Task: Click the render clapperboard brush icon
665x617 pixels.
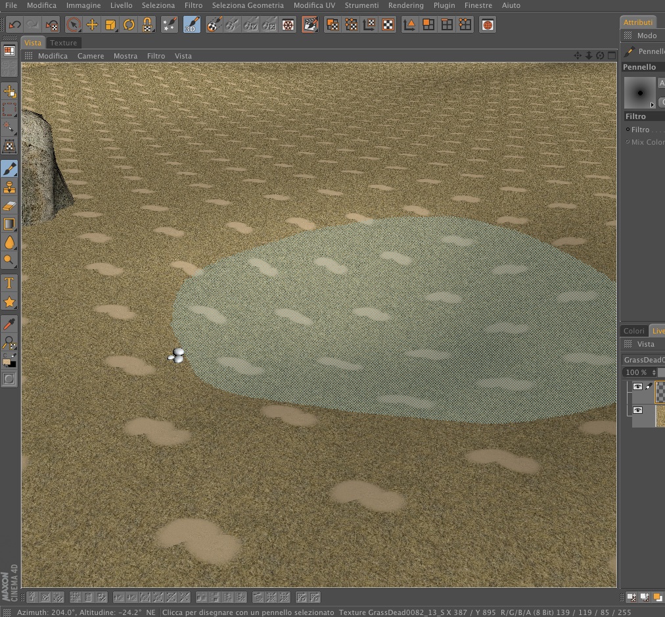Action: coord(310,24)
